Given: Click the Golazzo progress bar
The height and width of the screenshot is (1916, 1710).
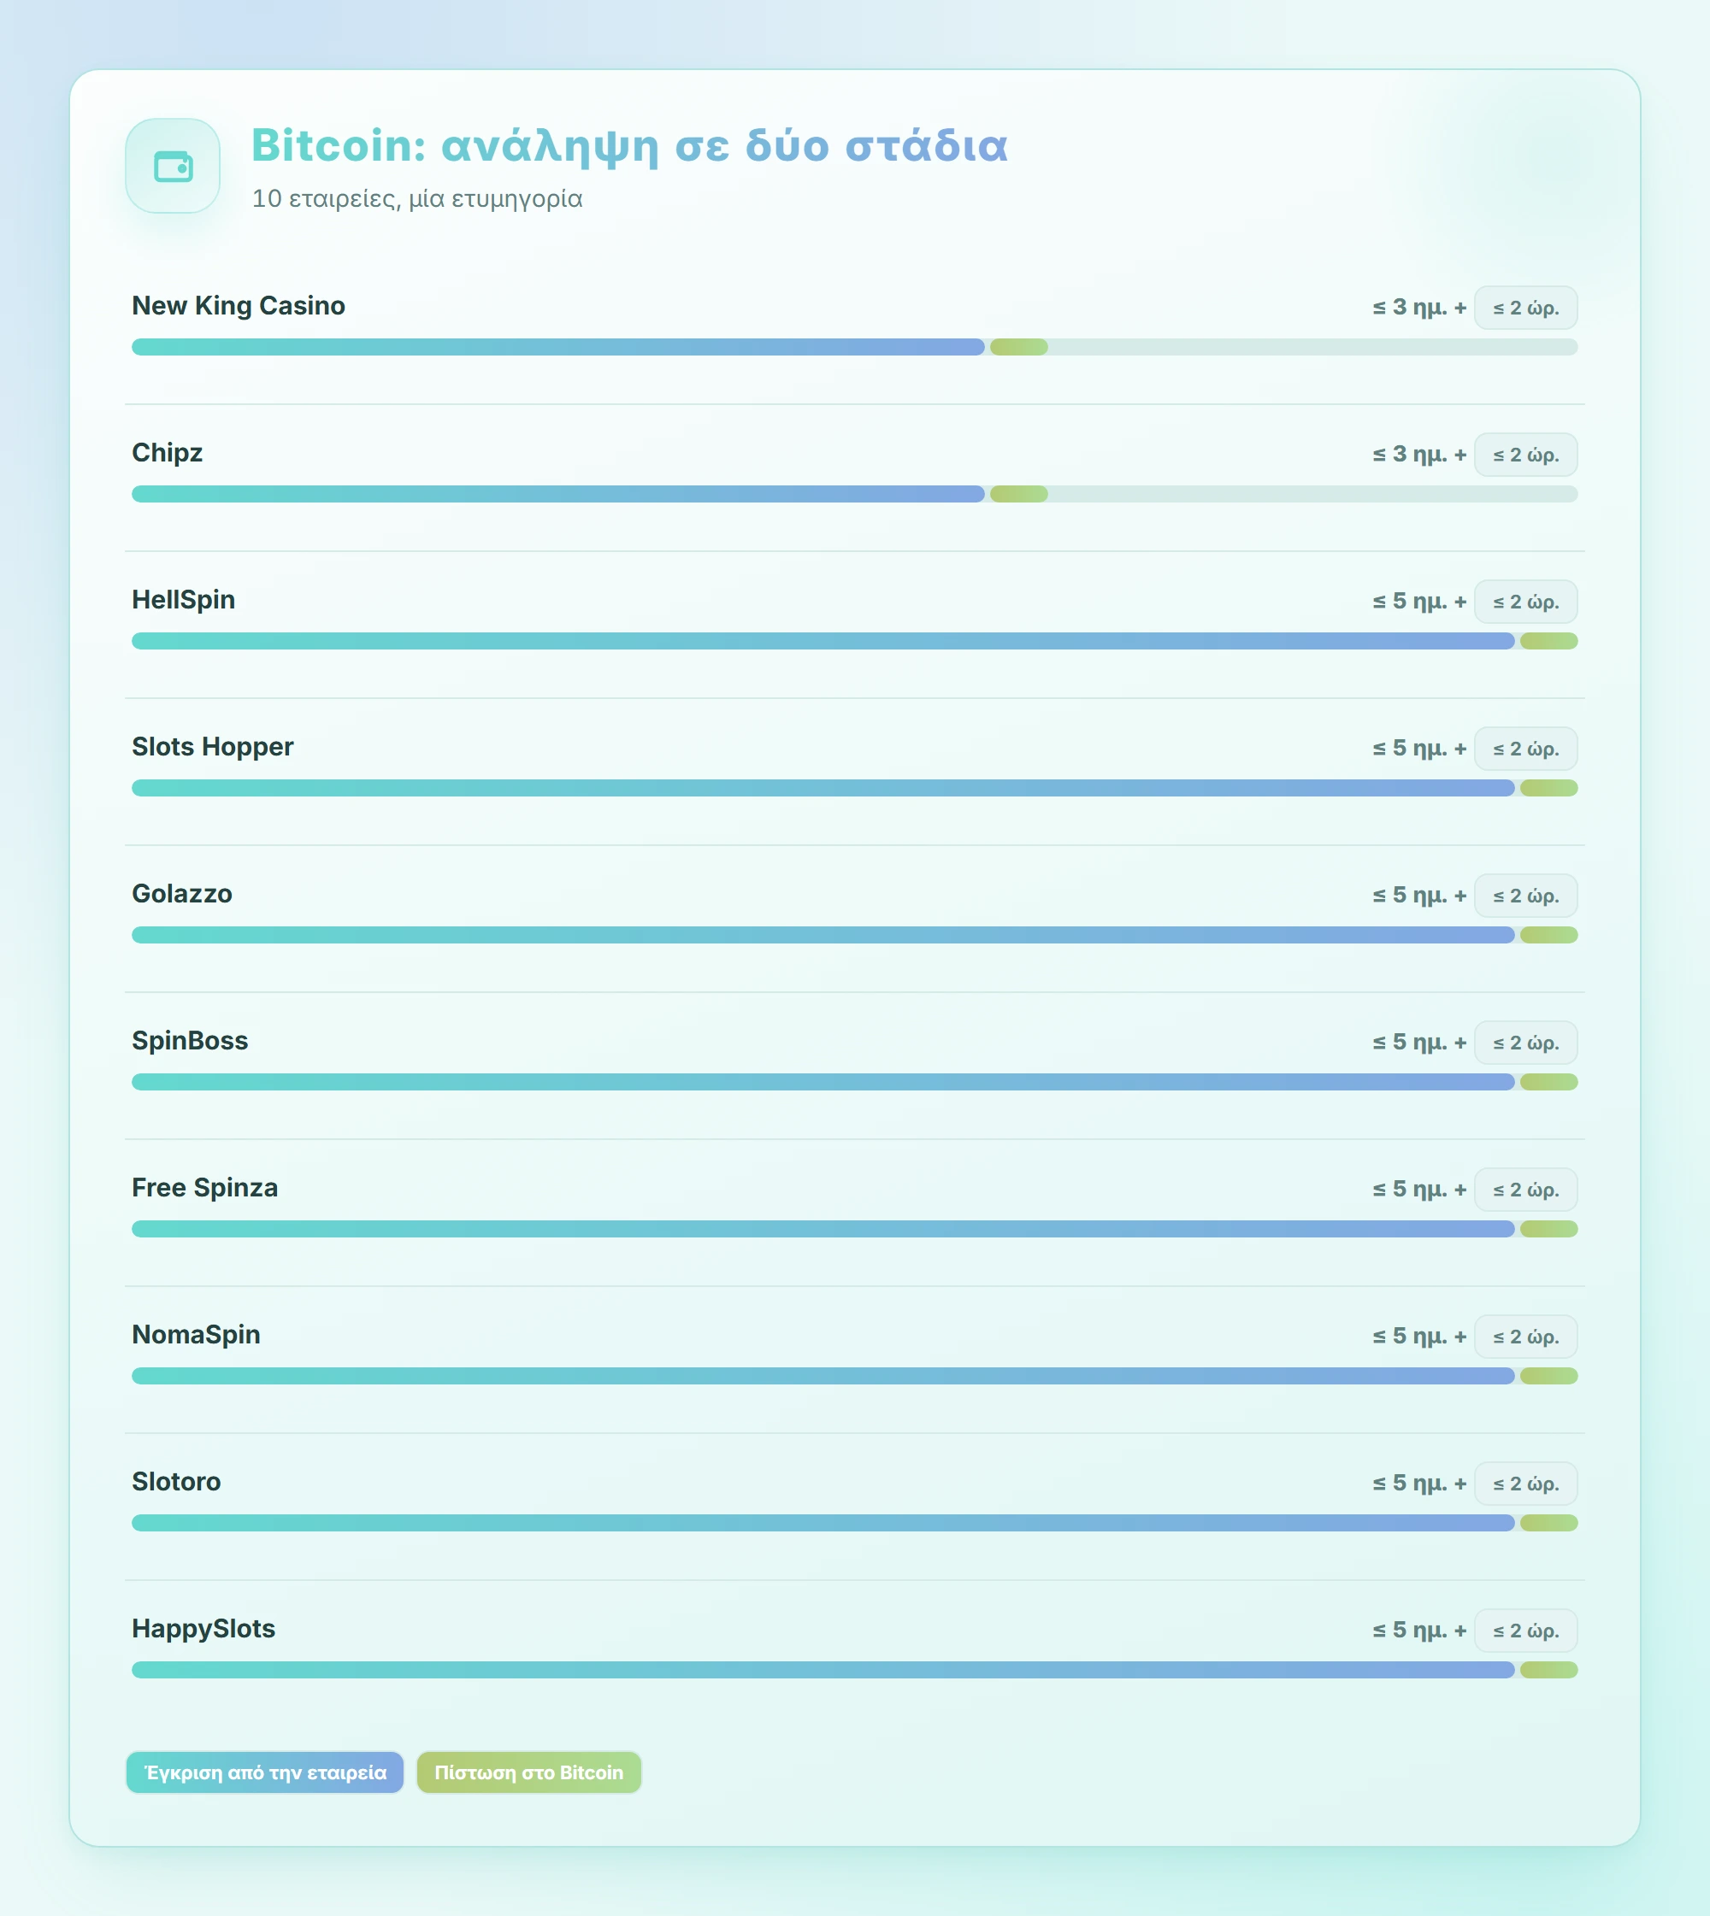Looking at the screenshot, I should click(x=854, y=935).
